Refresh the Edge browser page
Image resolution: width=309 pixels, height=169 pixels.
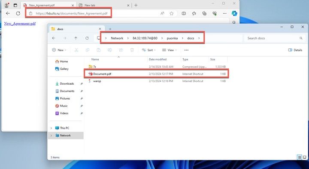[18, 13]
